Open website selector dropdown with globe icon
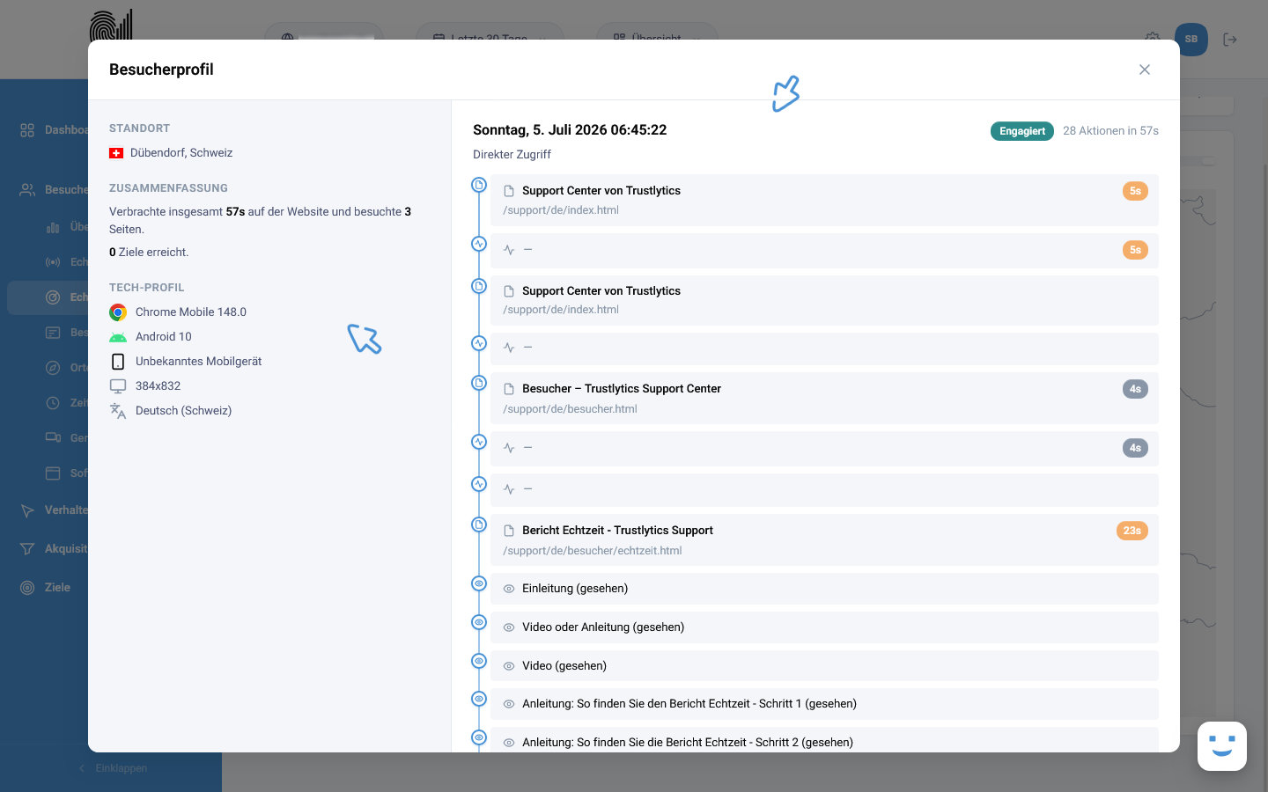The width and height of the screenshot is (1268, 792). [x=324, y=32]
